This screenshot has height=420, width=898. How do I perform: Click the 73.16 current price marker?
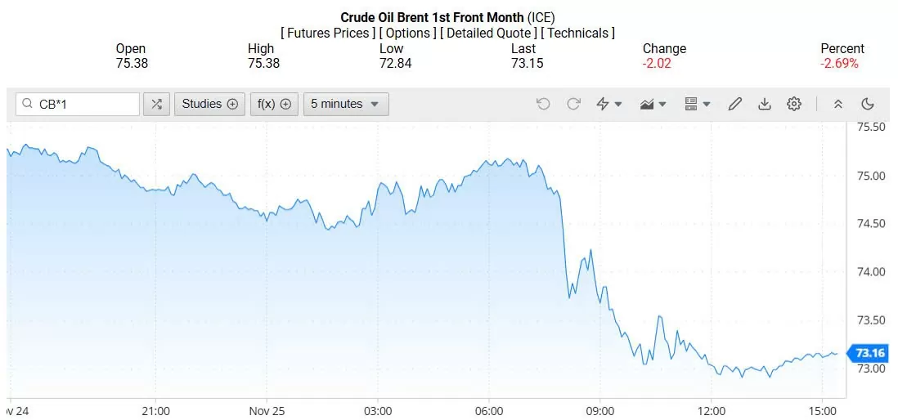point(870,353)
